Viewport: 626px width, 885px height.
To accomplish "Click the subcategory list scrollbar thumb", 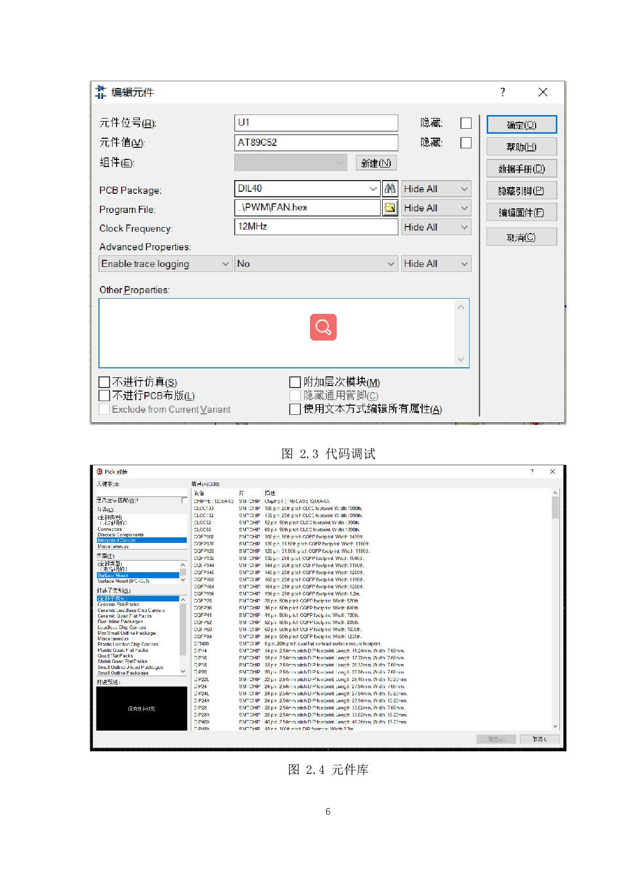I will [183, 629].
